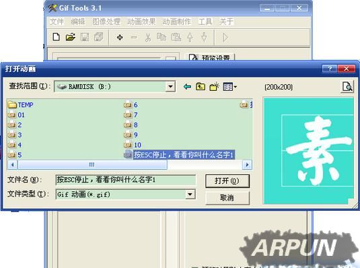This screenshot has width=360, height=268.
Task: Close the 打开动画 dialog
Action: point(346,69)
